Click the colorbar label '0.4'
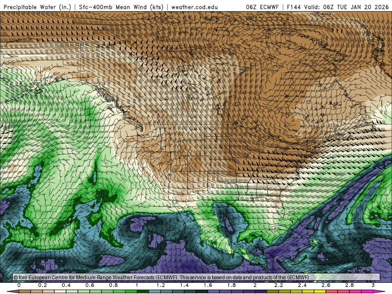Screen dimensions: 392x294 [66, 285]
